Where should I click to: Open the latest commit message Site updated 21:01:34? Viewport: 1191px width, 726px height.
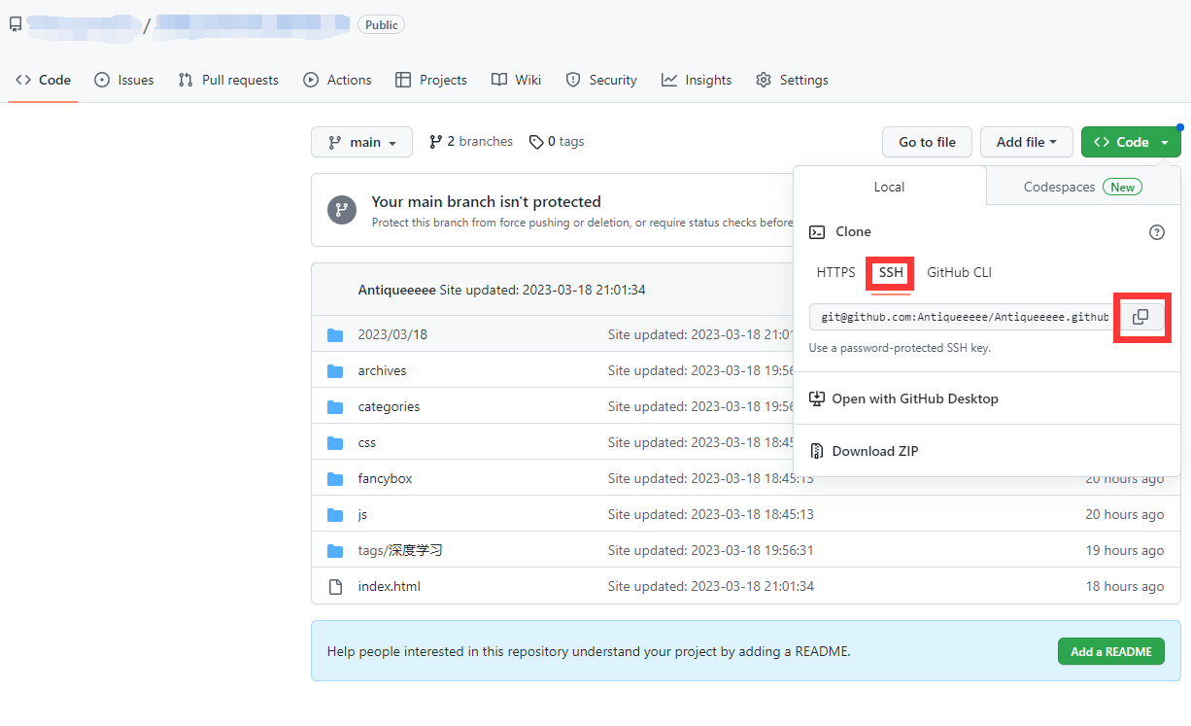coord(542,290)
